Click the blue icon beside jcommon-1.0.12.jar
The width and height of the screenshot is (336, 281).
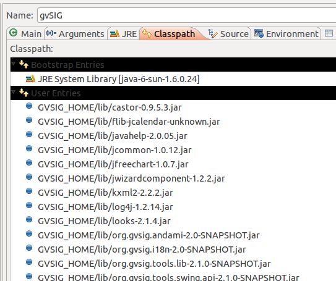tap(29, 148)
